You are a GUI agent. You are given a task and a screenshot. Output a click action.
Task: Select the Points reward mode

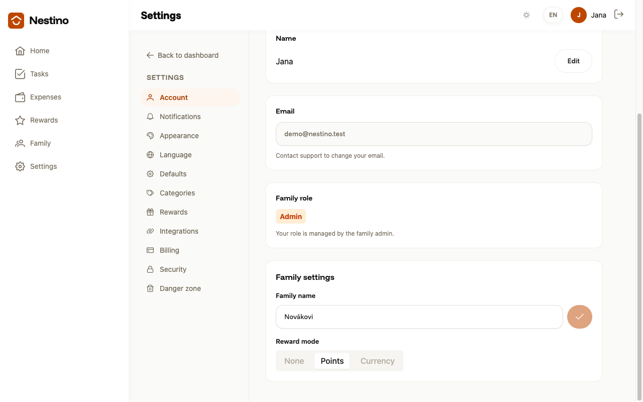pos(332,361)
